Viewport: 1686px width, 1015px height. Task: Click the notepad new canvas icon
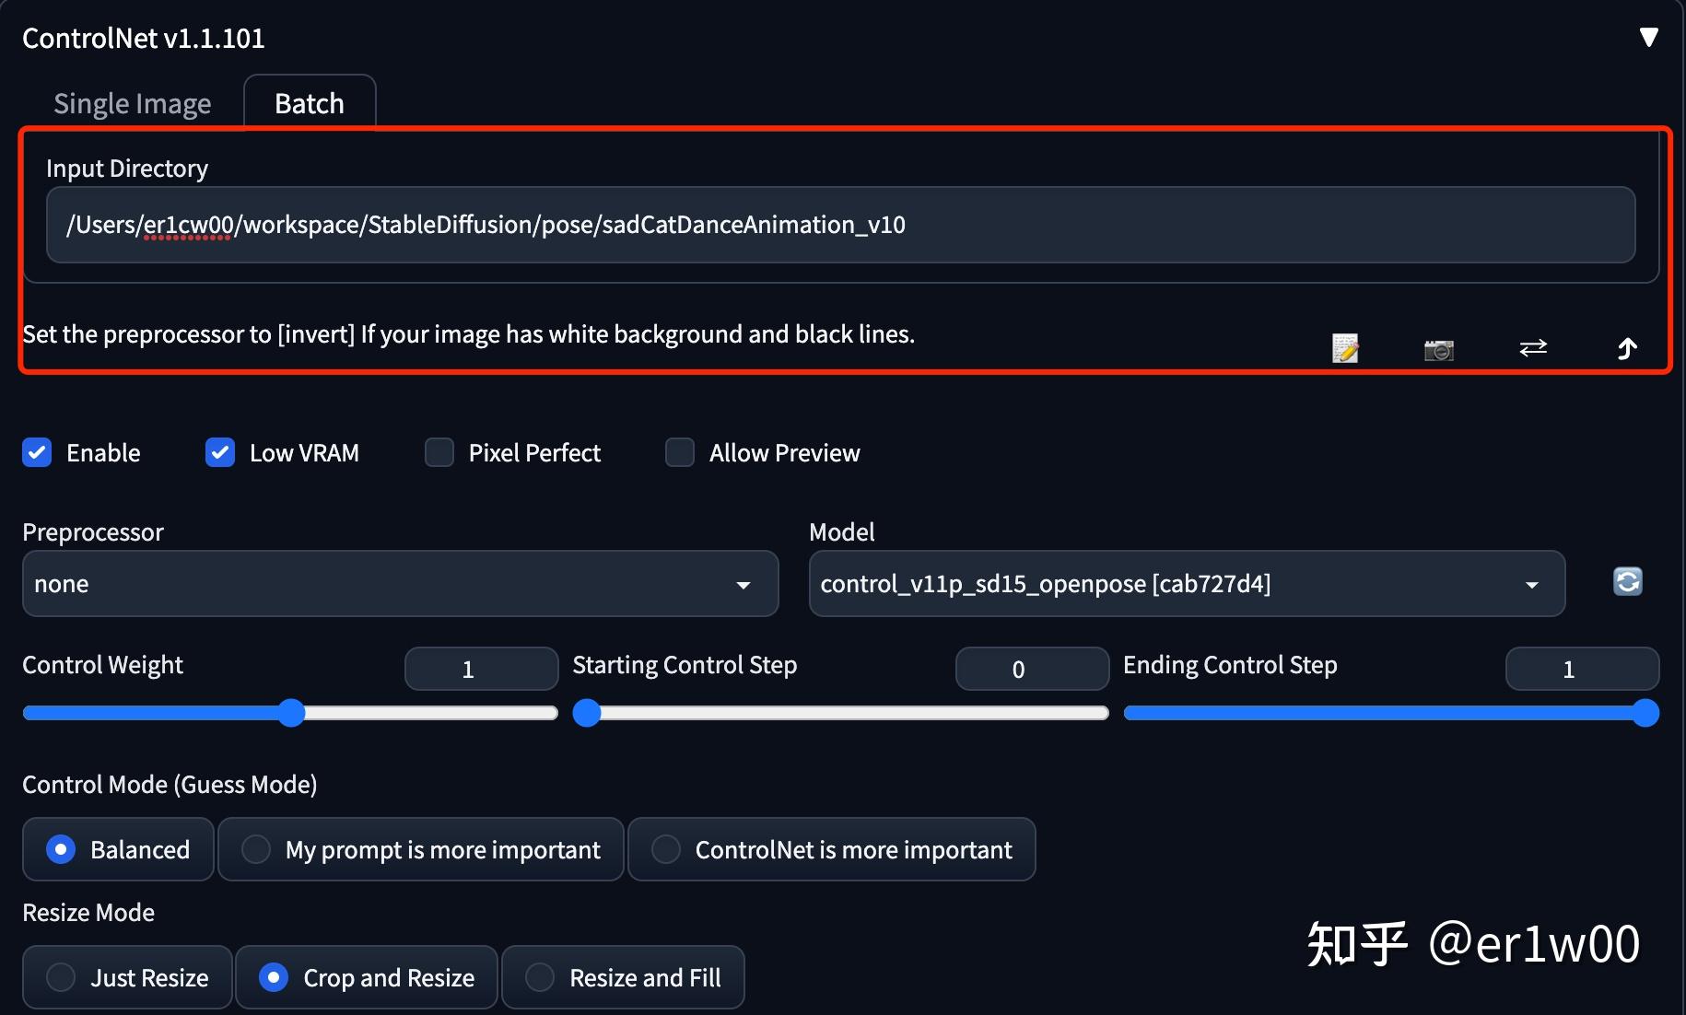click(1345, 348)
